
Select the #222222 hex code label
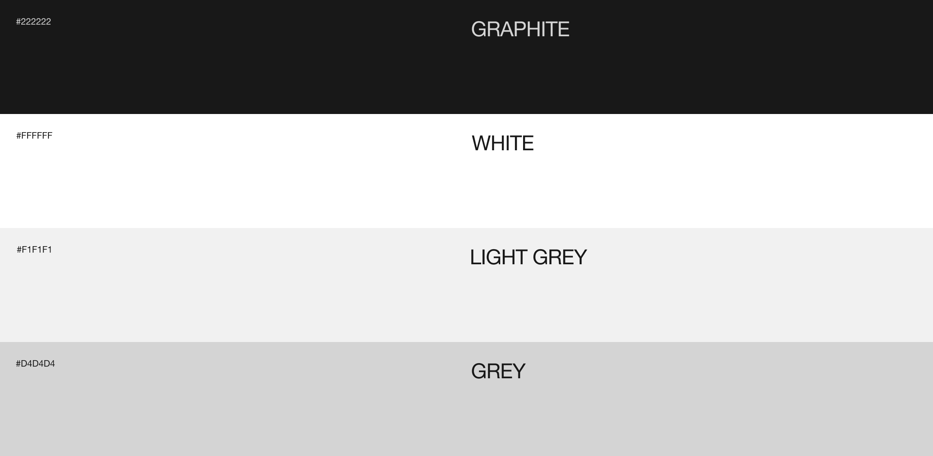34,22
